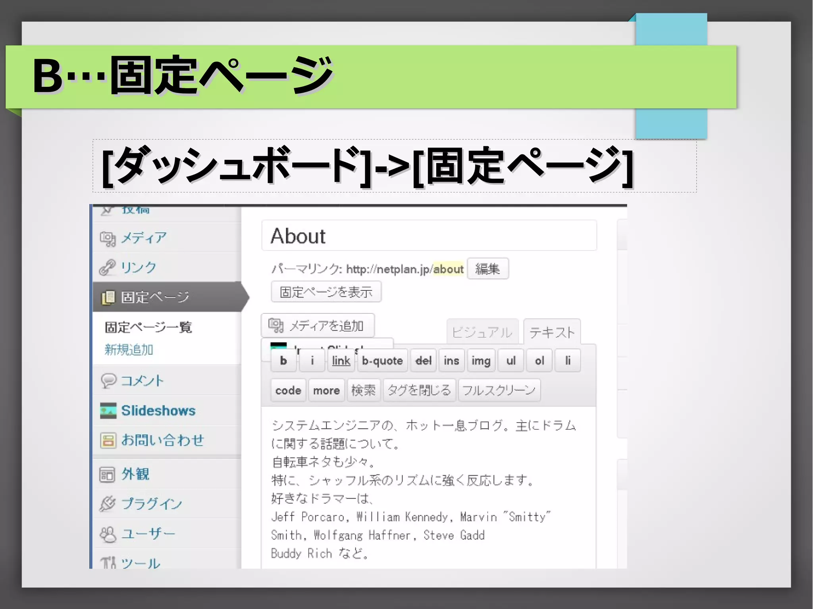This screenshot has height=609, width=813.
Task: Click the 新規追加 submenu link
Action: click(x=129, y=350)
